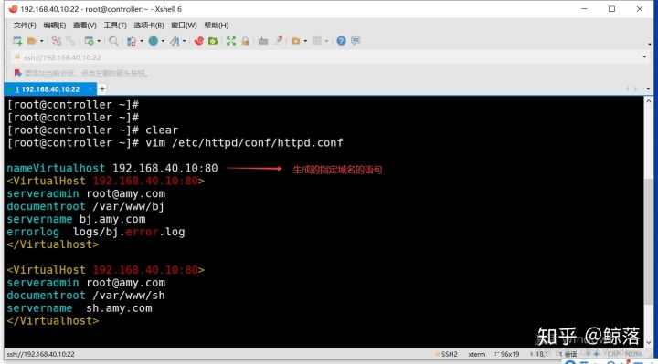Image resolution: width=658 pixels, height=364 pixels.
Task: Click the Find magnifier icon
Action: tap(113, 41)
